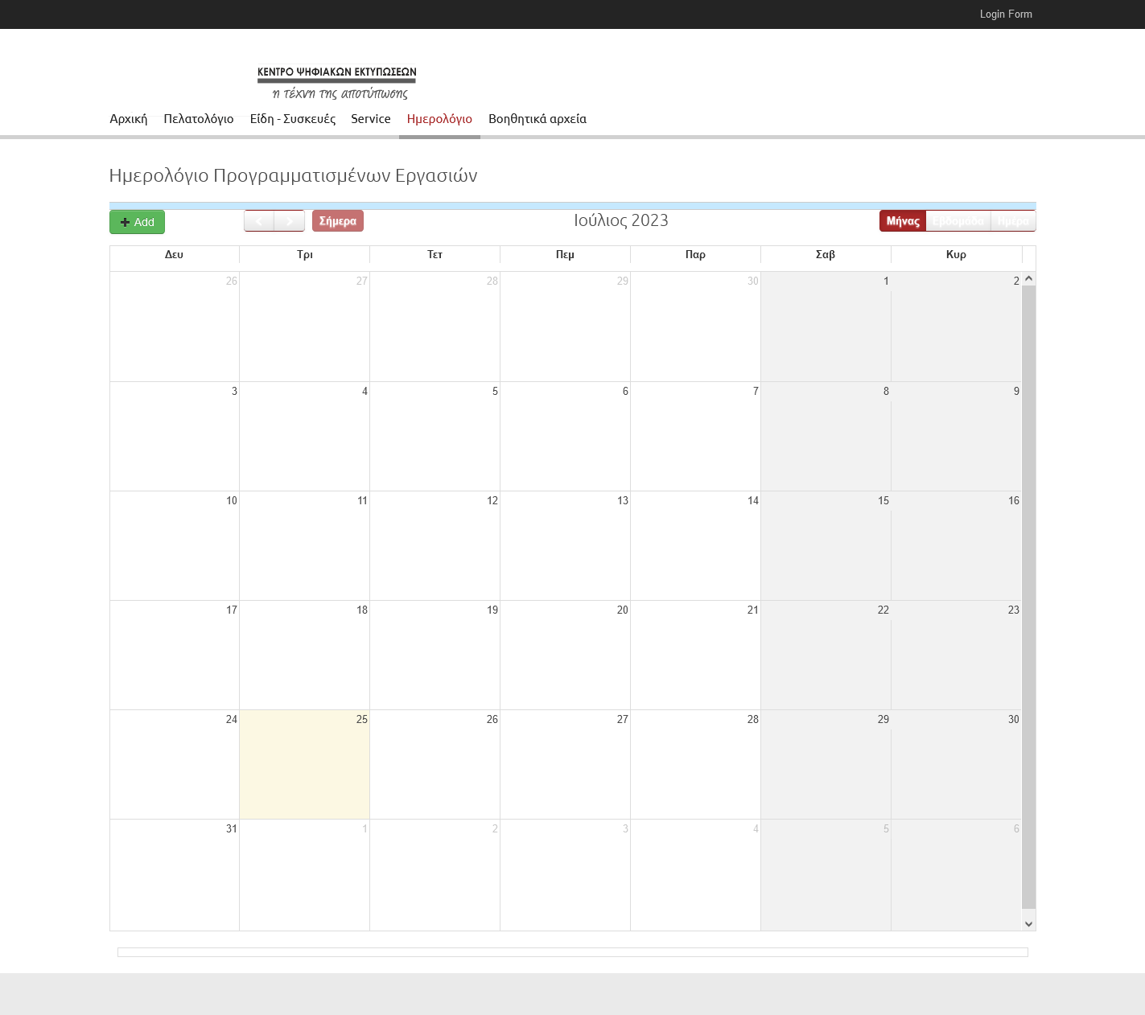Navigate to the Service page

371,119
